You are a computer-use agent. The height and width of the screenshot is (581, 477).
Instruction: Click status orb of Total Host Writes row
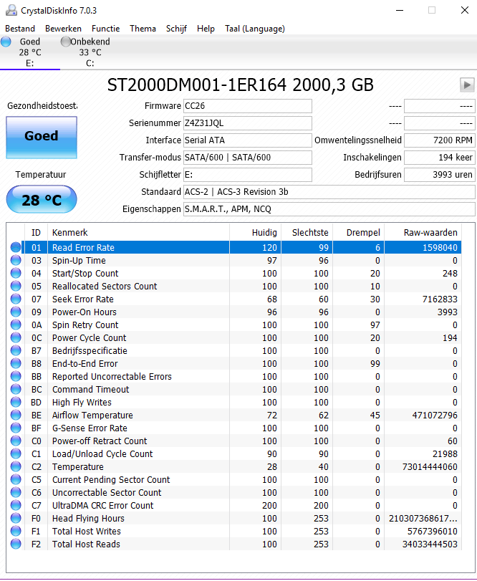coord(16,531)
